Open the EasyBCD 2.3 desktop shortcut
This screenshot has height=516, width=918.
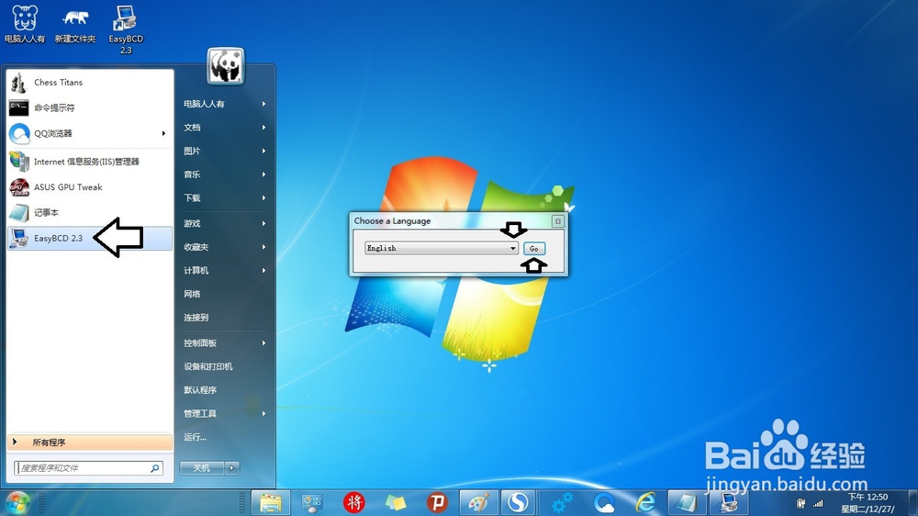(x=125, y=29)
